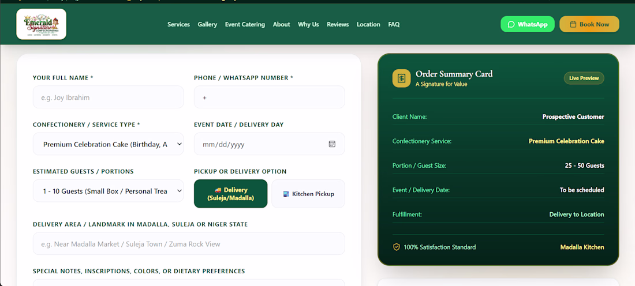635x286 pixels.
Task: Focus the Your Full Name field
Action: (x=108, y=97)
